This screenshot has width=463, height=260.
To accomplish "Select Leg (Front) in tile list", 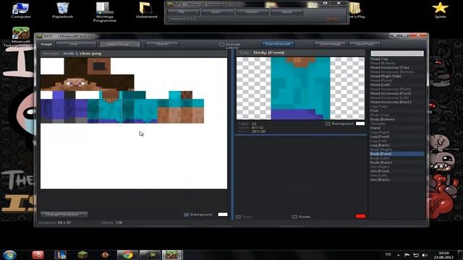I will click(x=380, y=136).
